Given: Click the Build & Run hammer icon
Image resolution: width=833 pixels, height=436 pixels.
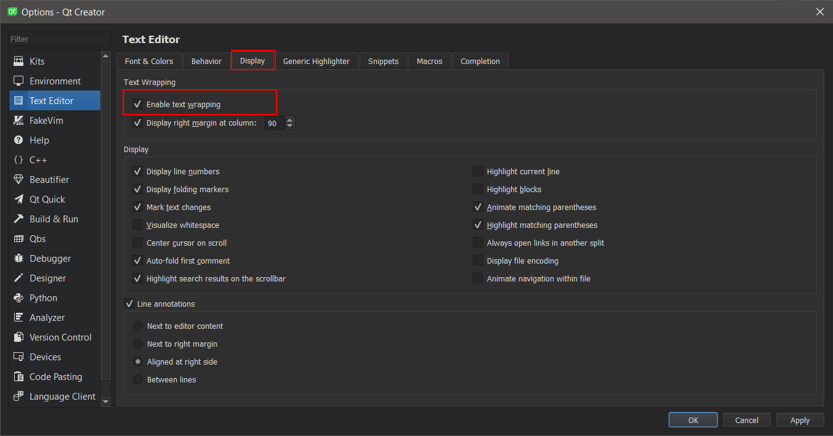Looking at the screenshot, I should (x=18, y=219).
